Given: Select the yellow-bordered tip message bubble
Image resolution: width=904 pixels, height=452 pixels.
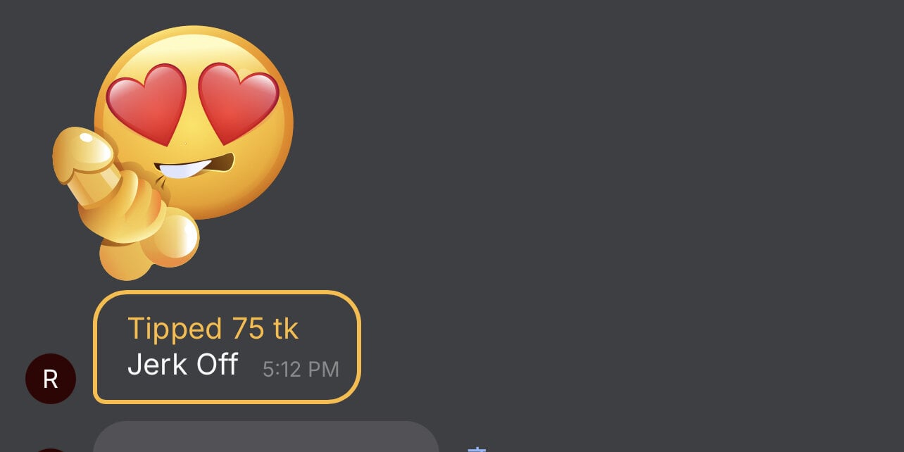Looking at the screenshot, I should (x=227, y=347).
